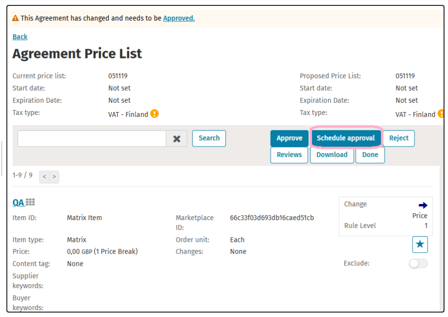Open the Reviews button
The height and width of the screenshot is (317, 448).
click(x=289, y=155)
